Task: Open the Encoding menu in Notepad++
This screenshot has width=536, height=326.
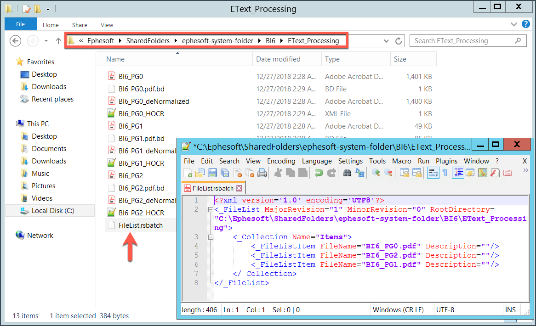Action: (281, 161)
